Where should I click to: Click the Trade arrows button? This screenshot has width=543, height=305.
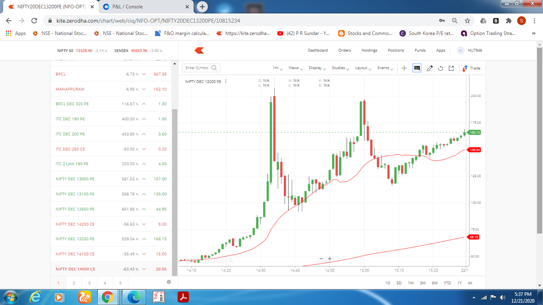click(471, 68)
